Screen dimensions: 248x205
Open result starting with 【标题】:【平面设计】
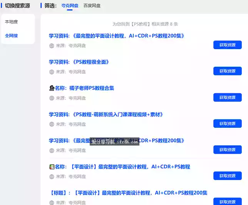tap(129, 193)
